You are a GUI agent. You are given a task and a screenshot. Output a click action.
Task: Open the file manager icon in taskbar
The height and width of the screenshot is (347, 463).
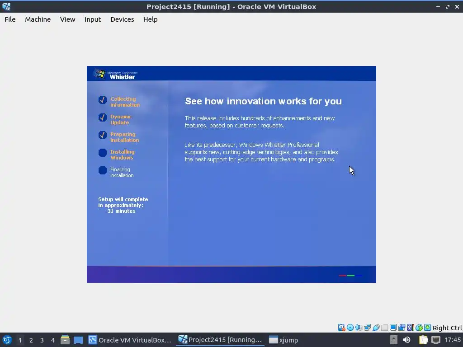pos(65,340)
